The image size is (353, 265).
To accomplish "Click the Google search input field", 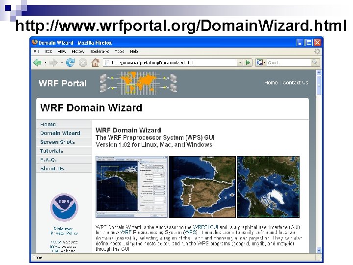I will click(x=289, y=62).
